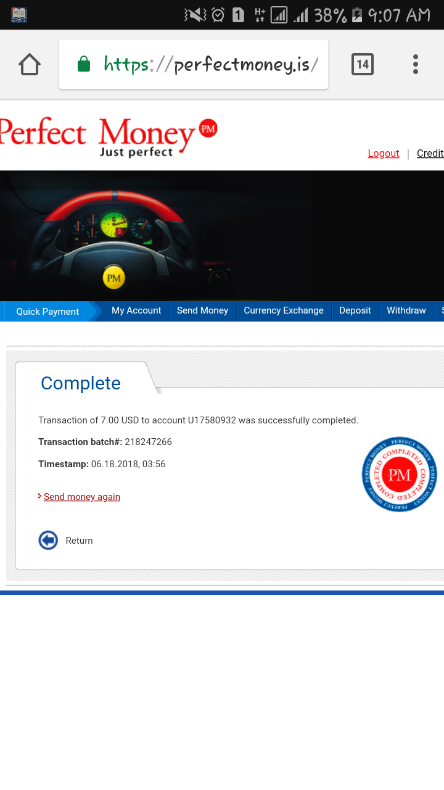The width and height of the screenshot is (444, 790).
Task: Select transaction batch number 218247266
Action: pyautogui.click(x=148, y=442)
